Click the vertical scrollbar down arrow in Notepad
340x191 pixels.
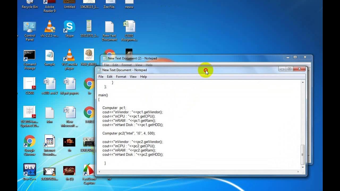pos(303,167)
